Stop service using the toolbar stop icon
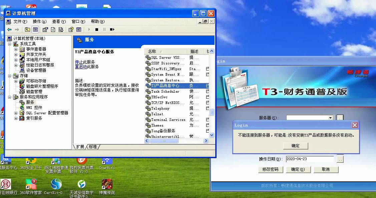376x198 pixels. click(97, 30)
